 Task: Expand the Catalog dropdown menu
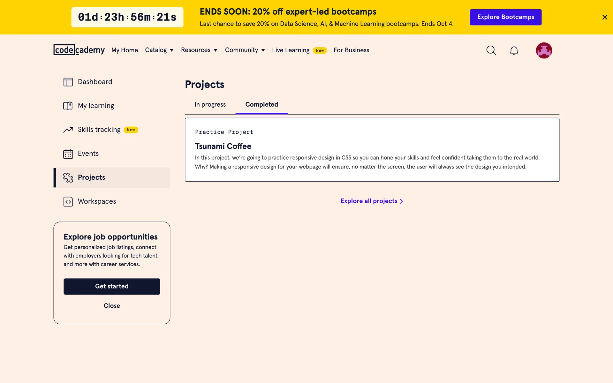click(159, 50)
